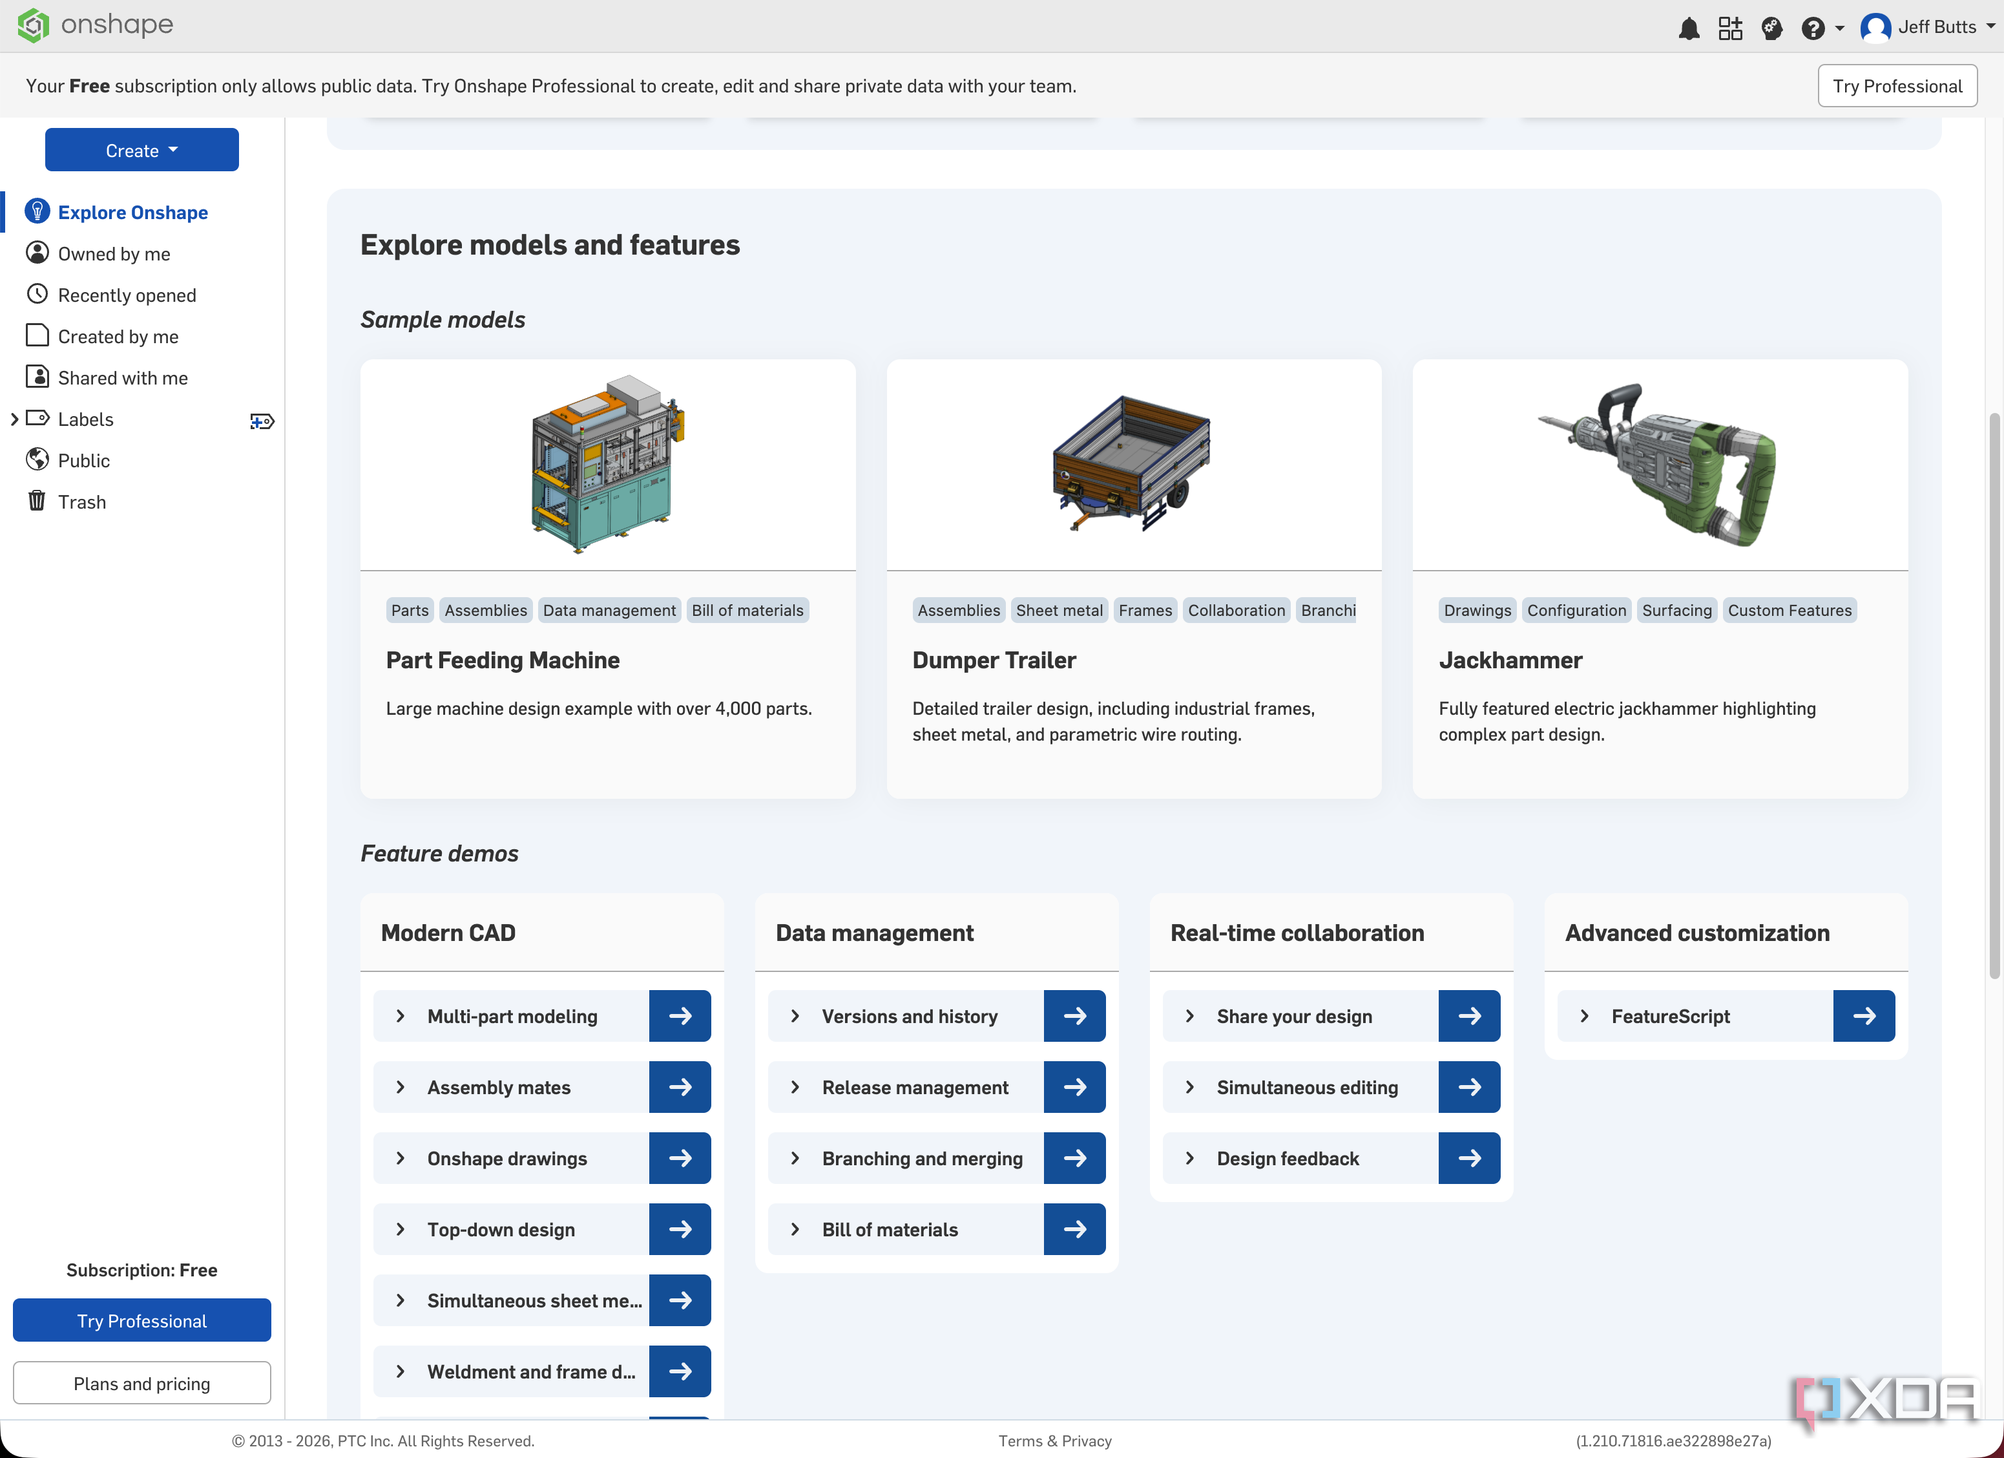Select Owned by me filter
Image resolution: width=2004 pixels, height=1458 pixels.
114,254
